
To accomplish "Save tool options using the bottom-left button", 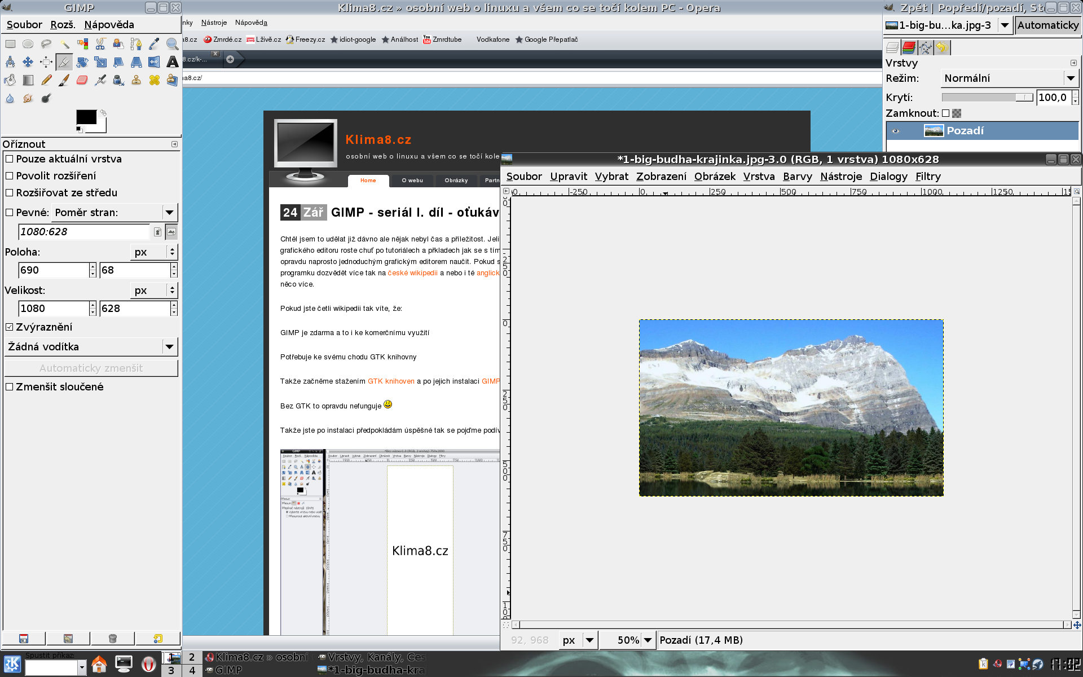I will [x=24, y=639].
